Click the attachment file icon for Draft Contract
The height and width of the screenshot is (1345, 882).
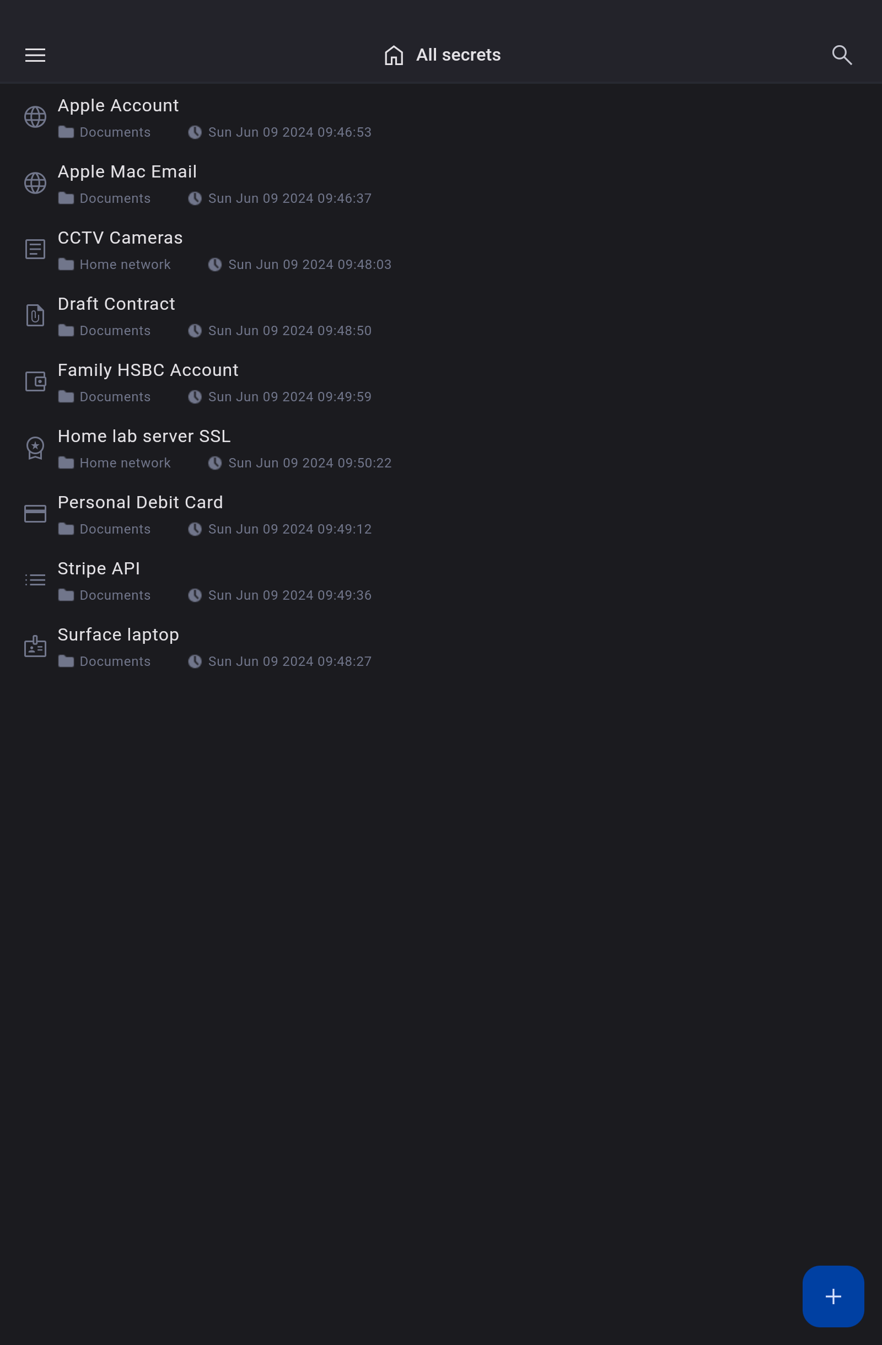(35, 315)
